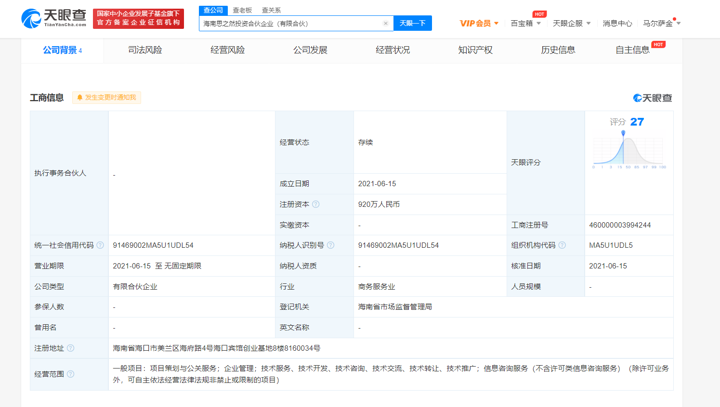
Task: Click the 存续 business status value
Action: pyautogui.click(x=366, y=142)
